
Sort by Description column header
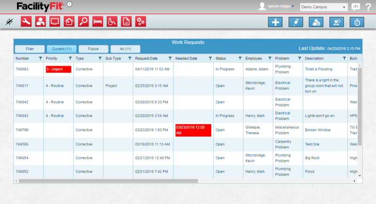314,58
